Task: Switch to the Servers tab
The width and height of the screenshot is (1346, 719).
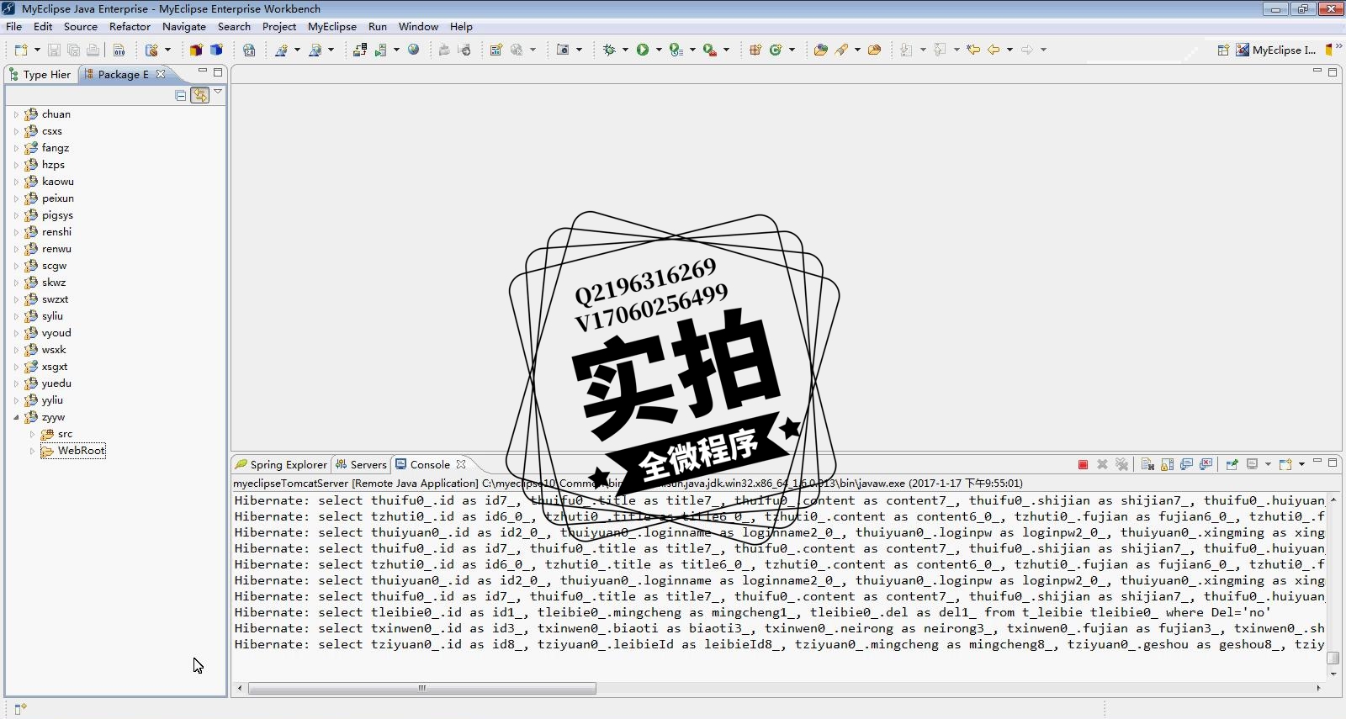Action: tap(361, 464)
